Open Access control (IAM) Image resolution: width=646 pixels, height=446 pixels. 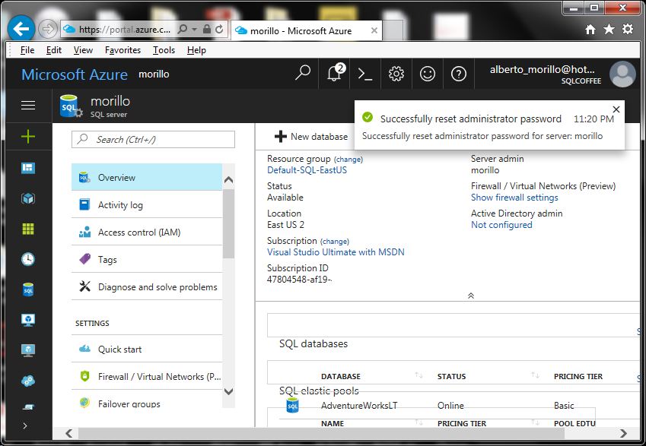(x=147, y=232)
